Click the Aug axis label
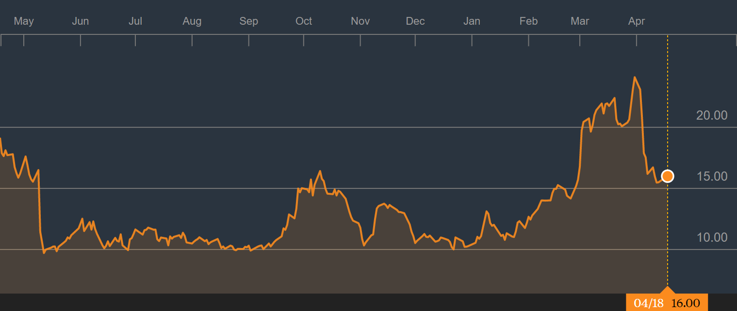 pos(192,21)
